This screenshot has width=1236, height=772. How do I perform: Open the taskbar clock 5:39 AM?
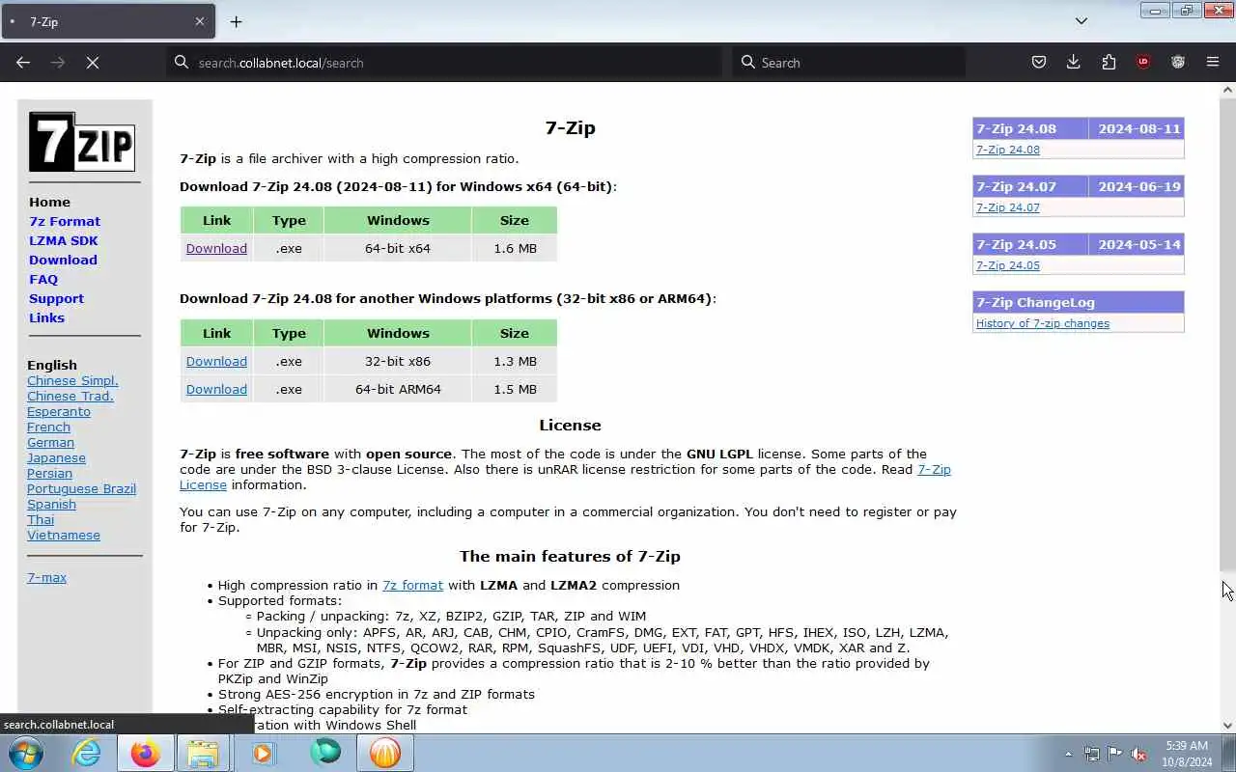[x=1187, y=754]
